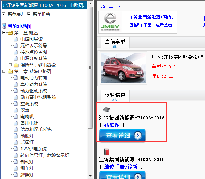Open 仪表 entry in tree
Viewport: 205px width, 179px height.
click(25, 110)
